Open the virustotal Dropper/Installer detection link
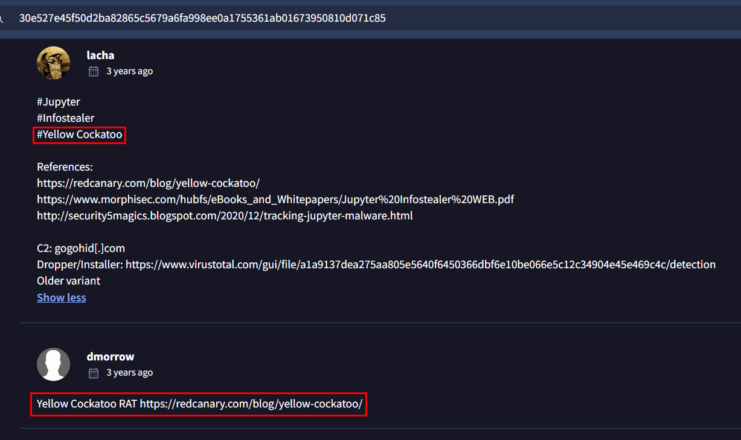 coord(420,265)
